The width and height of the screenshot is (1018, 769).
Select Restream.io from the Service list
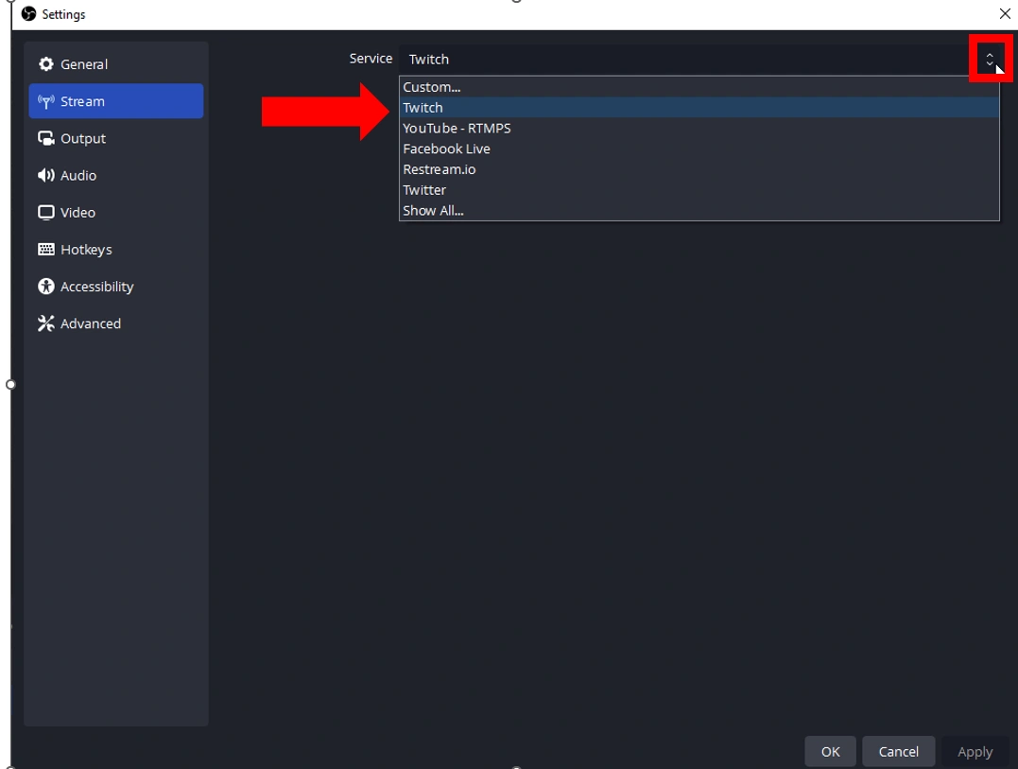point(699,169)
